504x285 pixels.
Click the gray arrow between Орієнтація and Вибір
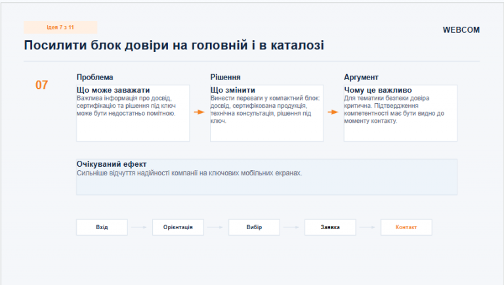pyautogui.click(x=215, y=227)
